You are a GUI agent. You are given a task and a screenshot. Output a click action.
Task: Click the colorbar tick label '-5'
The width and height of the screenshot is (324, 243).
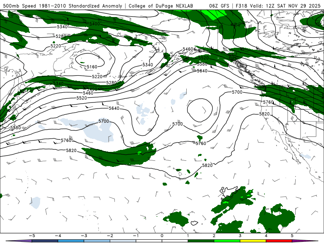tap(32, 236)
